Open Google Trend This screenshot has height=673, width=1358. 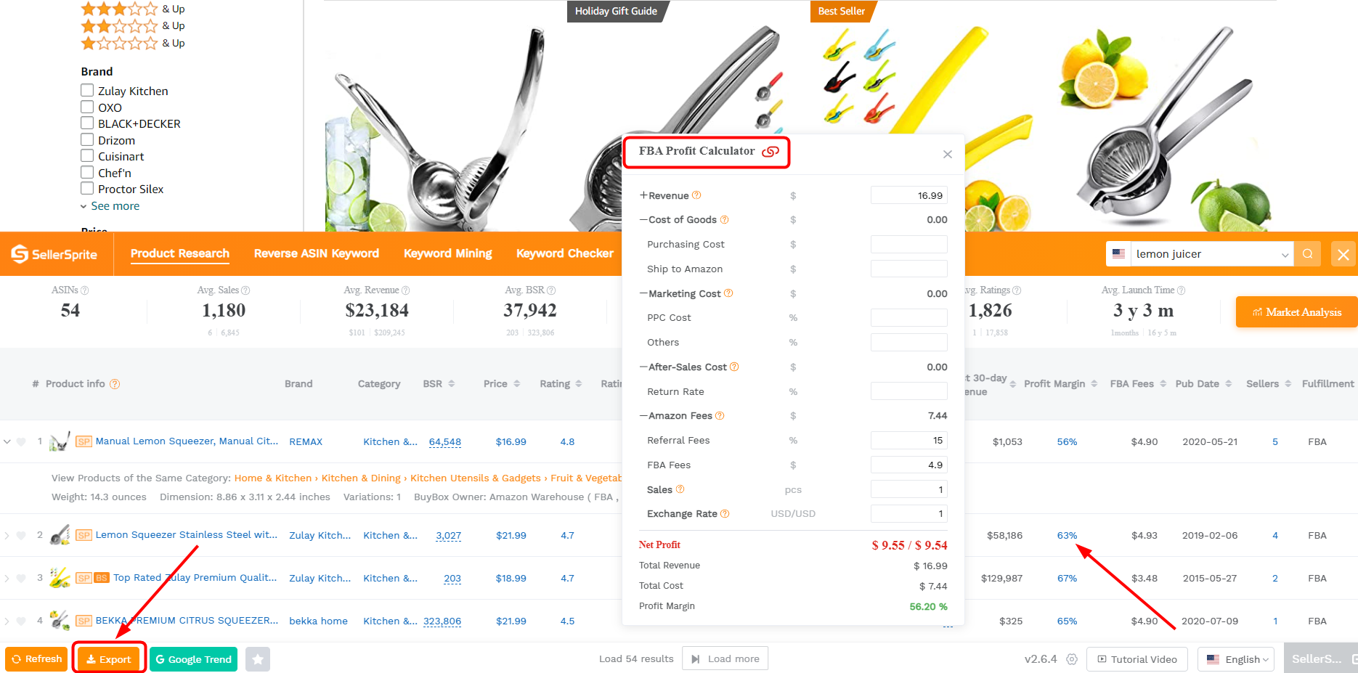click(x=193, y=659)
